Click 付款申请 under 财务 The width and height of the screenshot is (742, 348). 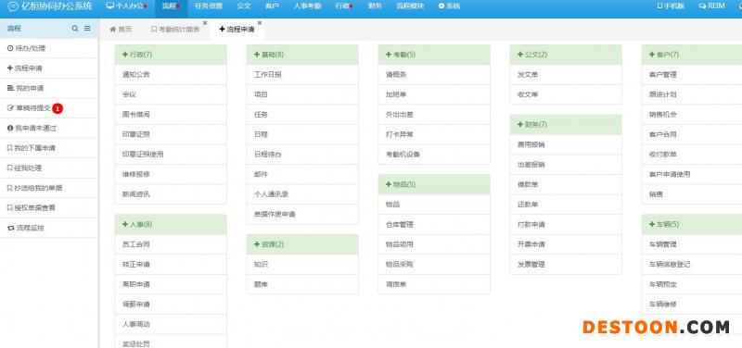coord(566,225)
